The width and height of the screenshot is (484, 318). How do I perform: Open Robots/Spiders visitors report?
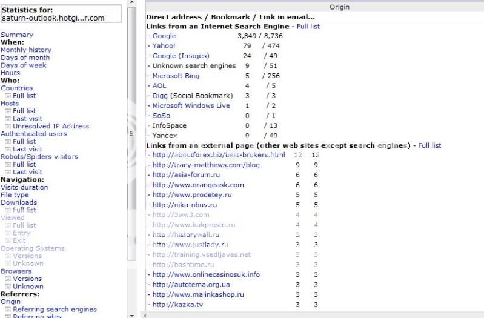pos(39,156)
